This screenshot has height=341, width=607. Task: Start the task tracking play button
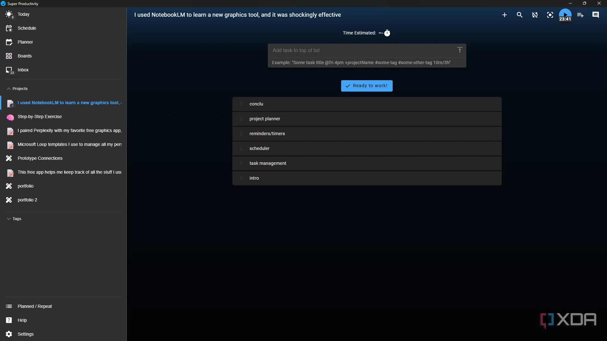pos(565,14)
